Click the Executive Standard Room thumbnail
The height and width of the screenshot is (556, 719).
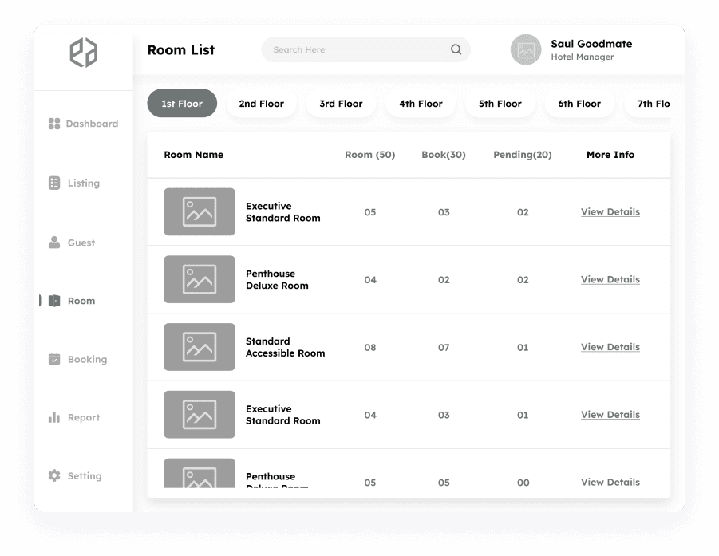tap(199, 211)
